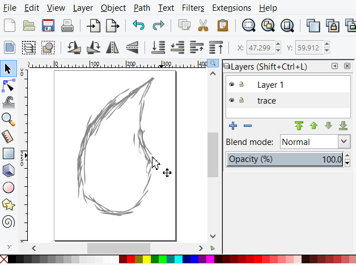356x265 pixels.
Task: Pick the yellow color swatch in palette
Action: tap(146, 259)
